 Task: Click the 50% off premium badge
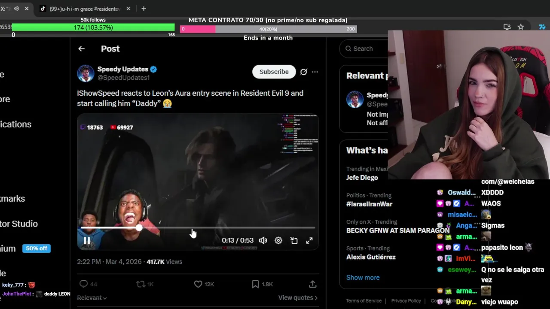click(x=36, y=248)
